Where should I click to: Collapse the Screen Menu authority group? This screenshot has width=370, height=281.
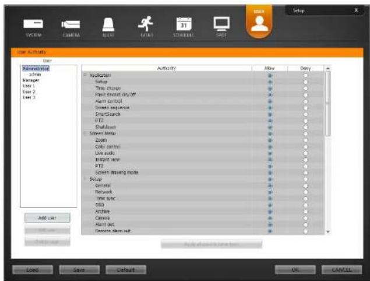tap(85, 134)
